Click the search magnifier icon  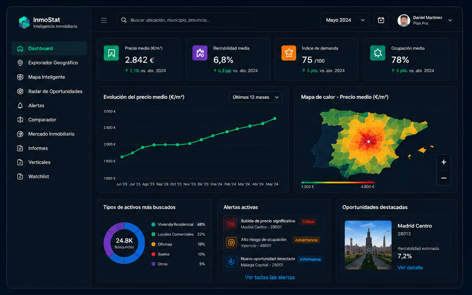pos(124,20)
